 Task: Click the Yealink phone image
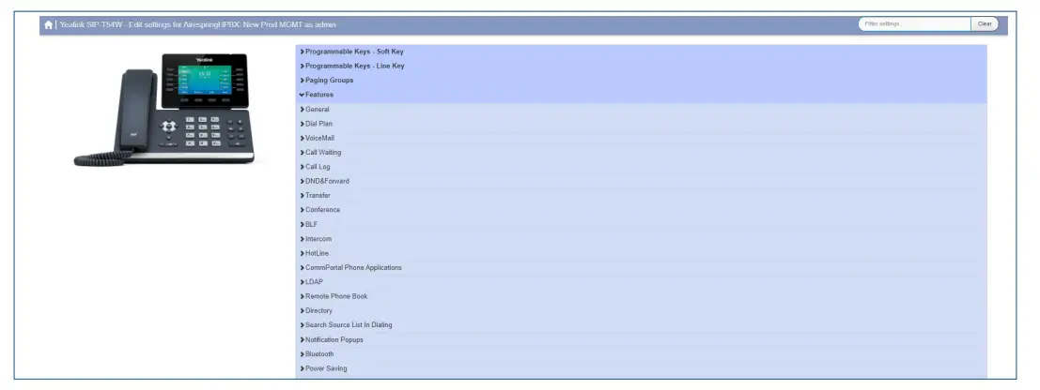[x=163, y=110]
